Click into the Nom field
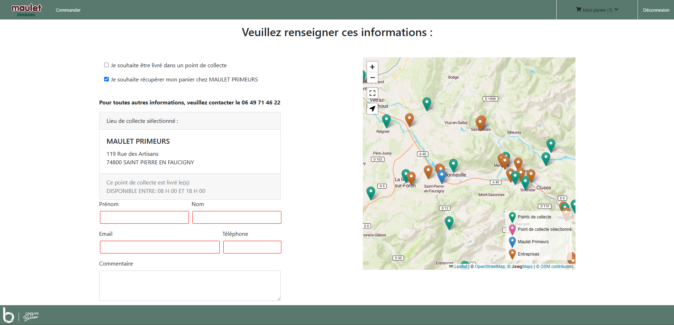674x325 pixels. (237, 217)
